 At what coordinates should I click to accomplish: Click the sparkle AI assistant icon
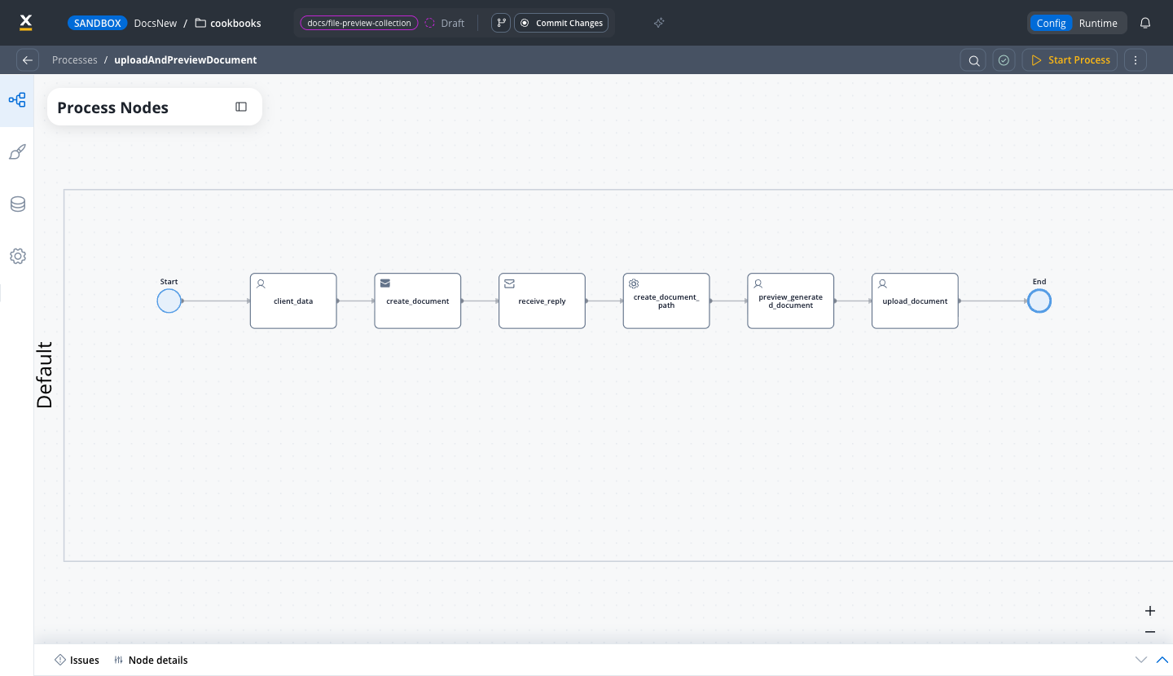click(659, 23)
